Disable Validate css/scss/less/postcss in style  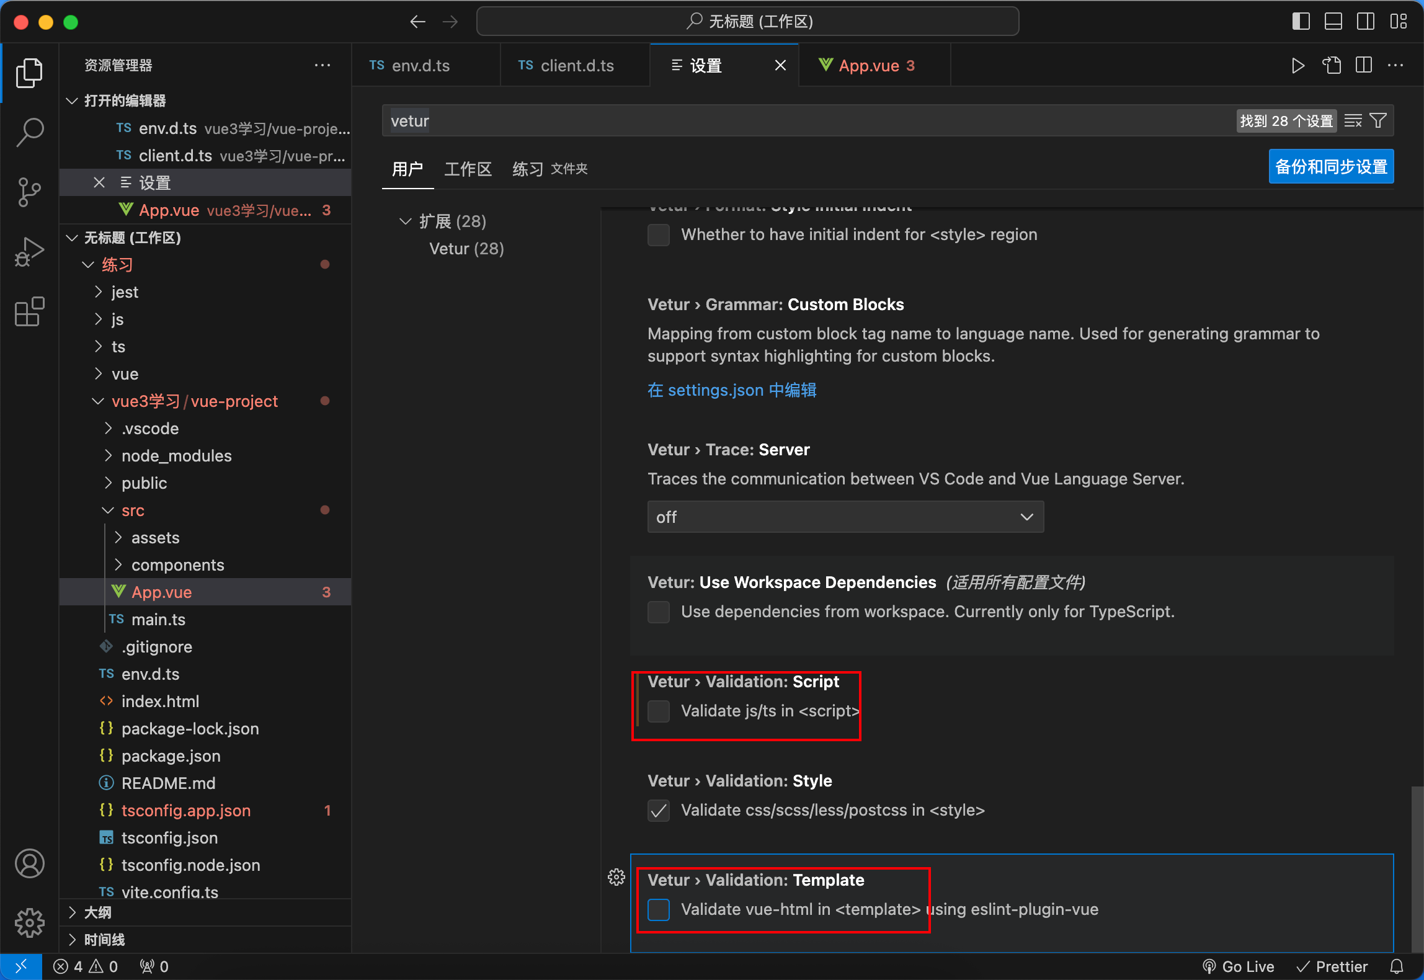pyautogui.click(x=659, y=810)
